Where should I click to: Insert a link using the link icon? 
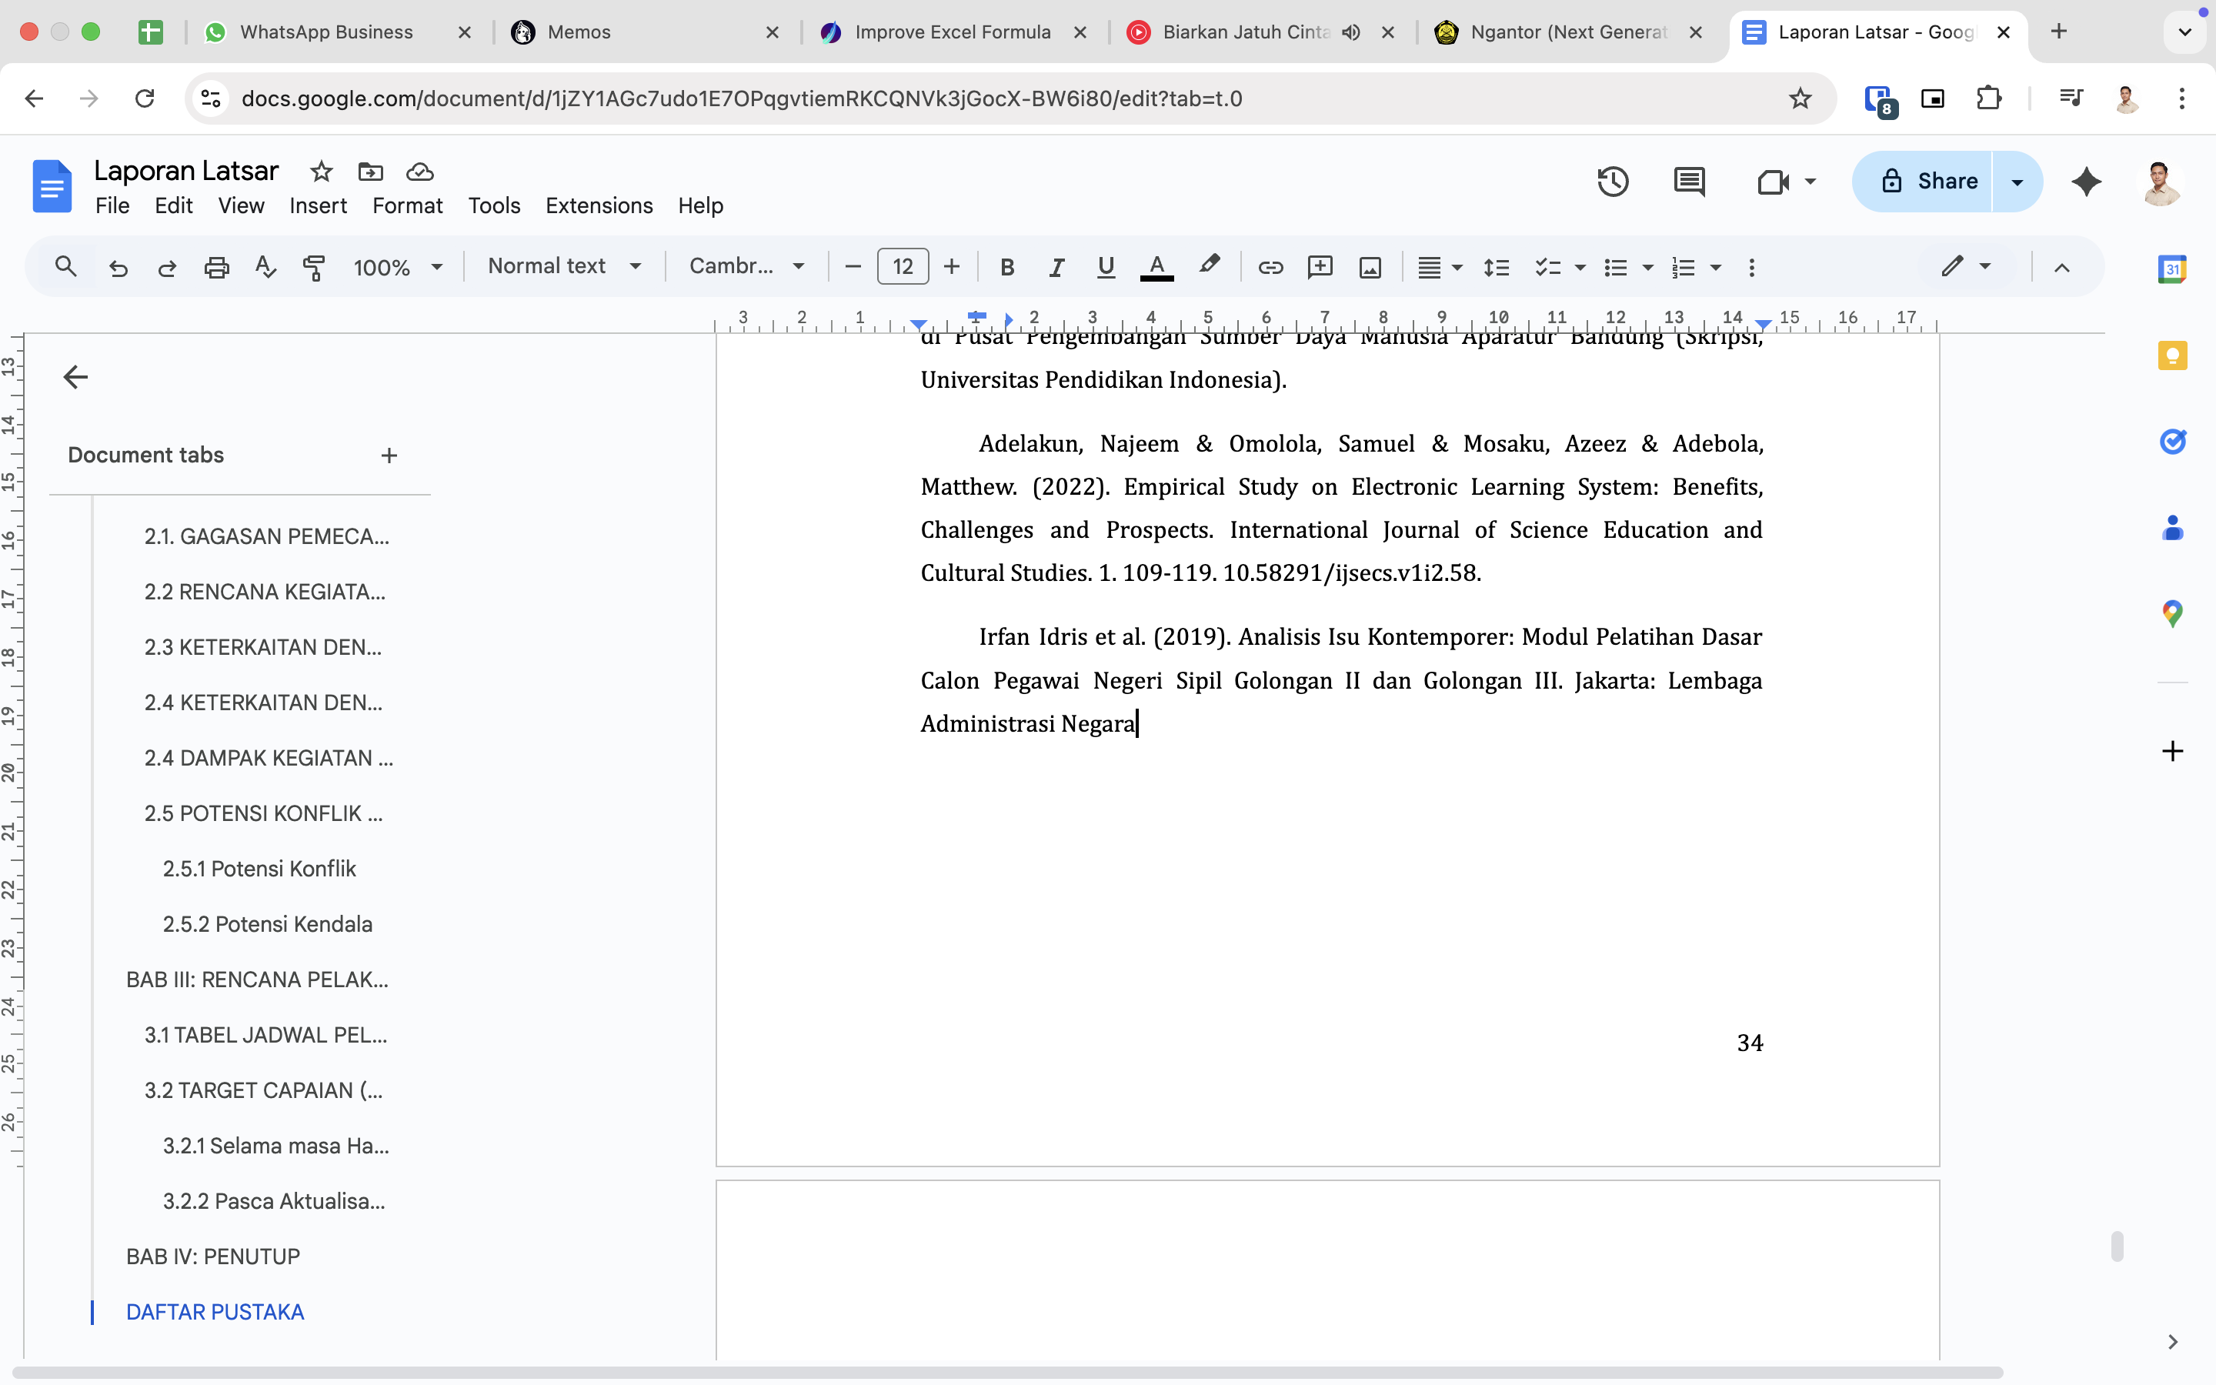pos(1270,266)
